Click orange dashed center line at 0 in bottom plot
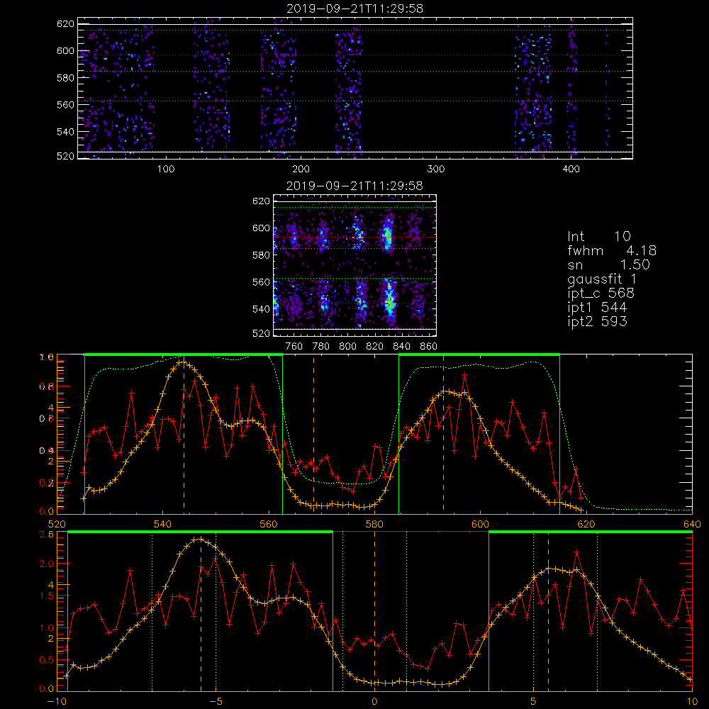This screenshot has width=709, height=709. click(374, 611)
